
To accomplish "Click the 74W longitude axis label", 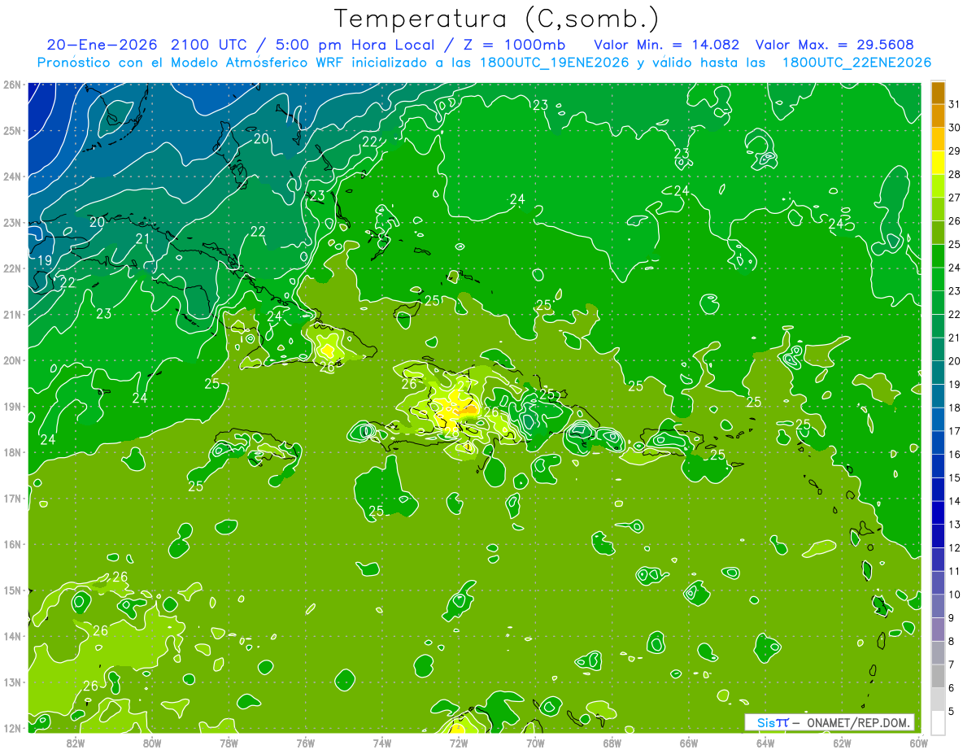I will coord(382,743).
